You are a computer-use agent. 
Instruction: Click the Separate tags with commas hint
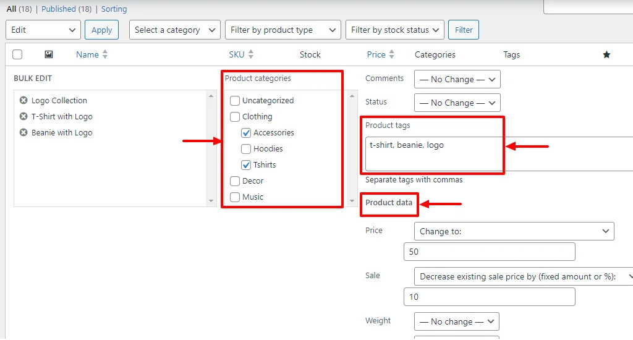tap(414, 180)
